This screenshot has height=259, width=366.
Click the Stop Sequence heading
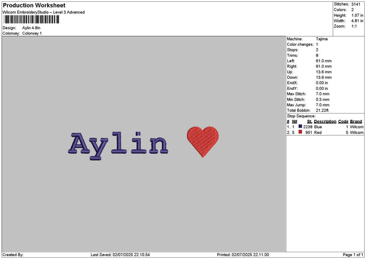[301, 116]
